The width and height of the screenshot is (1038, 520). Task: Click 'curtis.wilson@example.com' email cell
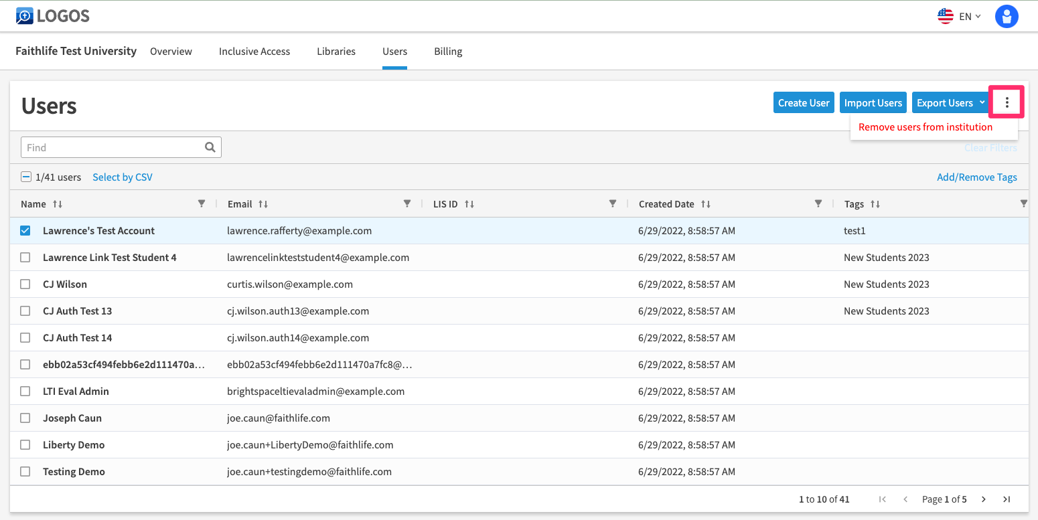[290, 284]
